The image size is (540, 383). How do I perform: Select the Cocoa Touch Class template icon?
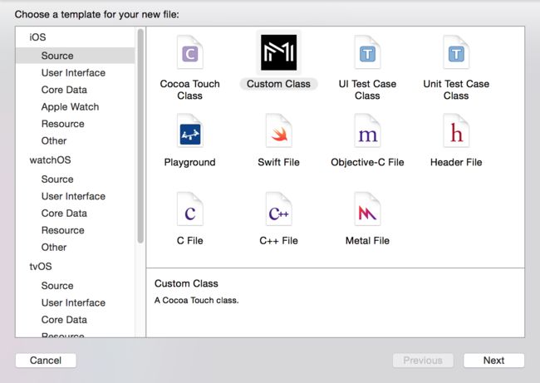[189, 52]
